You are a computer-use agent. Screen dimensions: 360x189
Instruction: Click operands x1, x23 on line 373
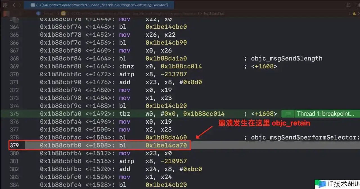point(159,98)
